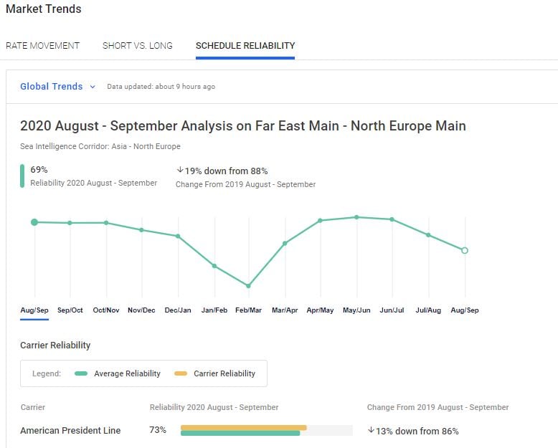Switch to the Short vs. Long tab
Viewport: 558px width, 448px height.
(x=138, y=45)
